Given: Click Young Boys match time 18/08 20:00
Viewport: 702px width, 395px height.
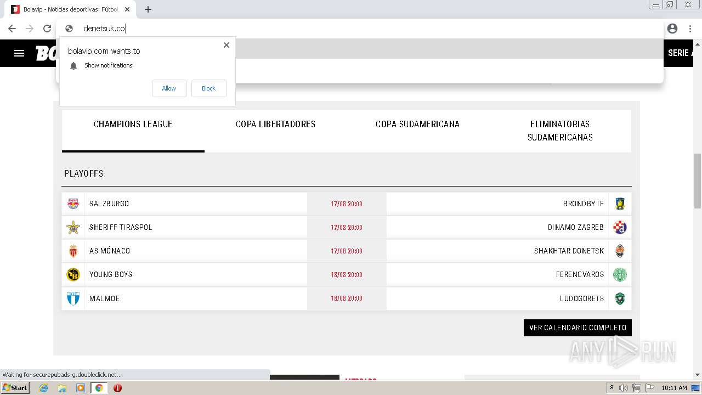Looking at the screenshot, I should pos(347,274).
